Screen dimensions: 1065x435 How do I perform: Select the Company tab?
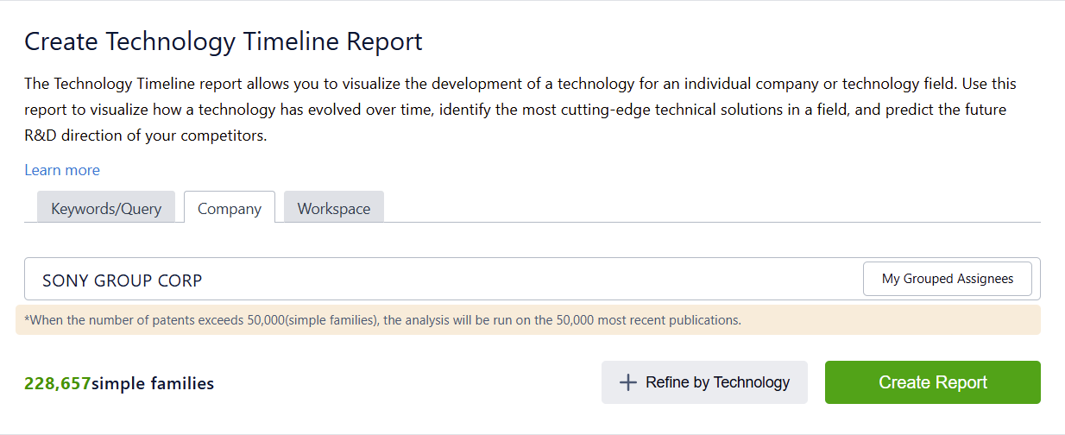click(230, 208)
